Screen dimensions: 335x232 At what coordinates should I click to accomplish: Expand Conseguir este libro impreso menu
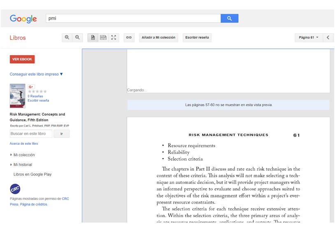click(36, 74)
